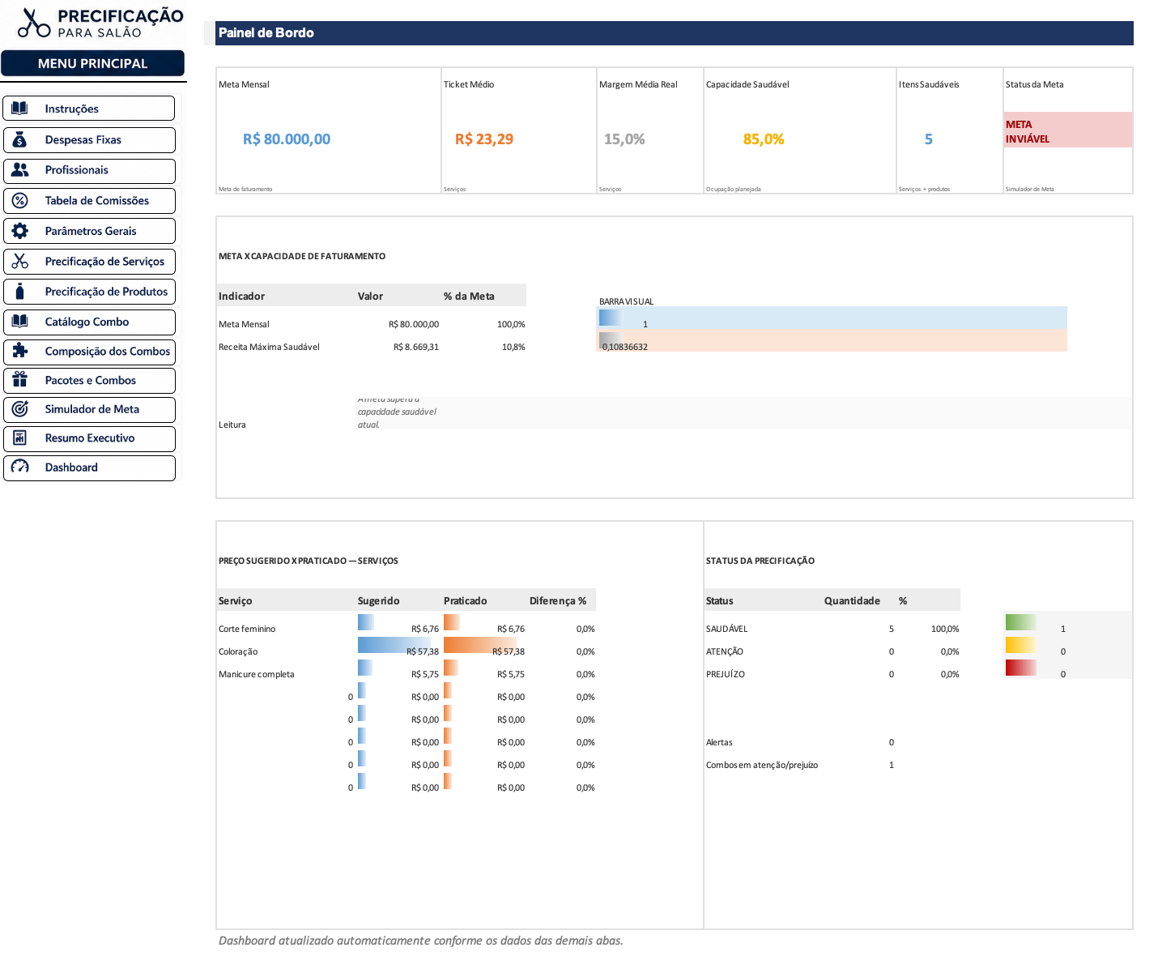Open Resumo Executivo

pyautogui.click(x=89, y=438)
